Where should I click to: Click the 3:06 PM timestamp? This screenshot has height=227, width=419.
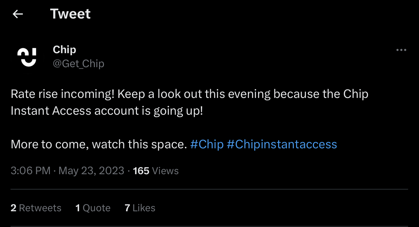(31, 171)
